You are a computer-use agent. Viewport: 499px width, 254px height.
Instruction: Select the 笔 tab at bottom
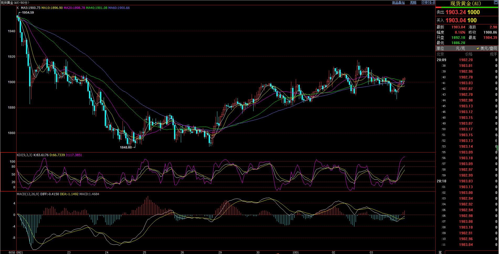440,252
